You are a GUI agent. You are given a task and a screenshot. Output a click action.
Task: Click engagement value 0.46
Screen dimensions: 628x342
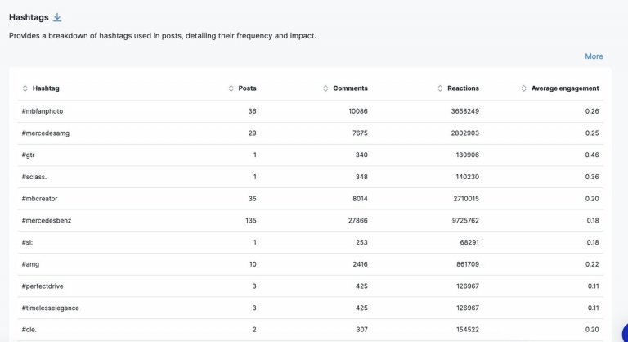point(592,155)
